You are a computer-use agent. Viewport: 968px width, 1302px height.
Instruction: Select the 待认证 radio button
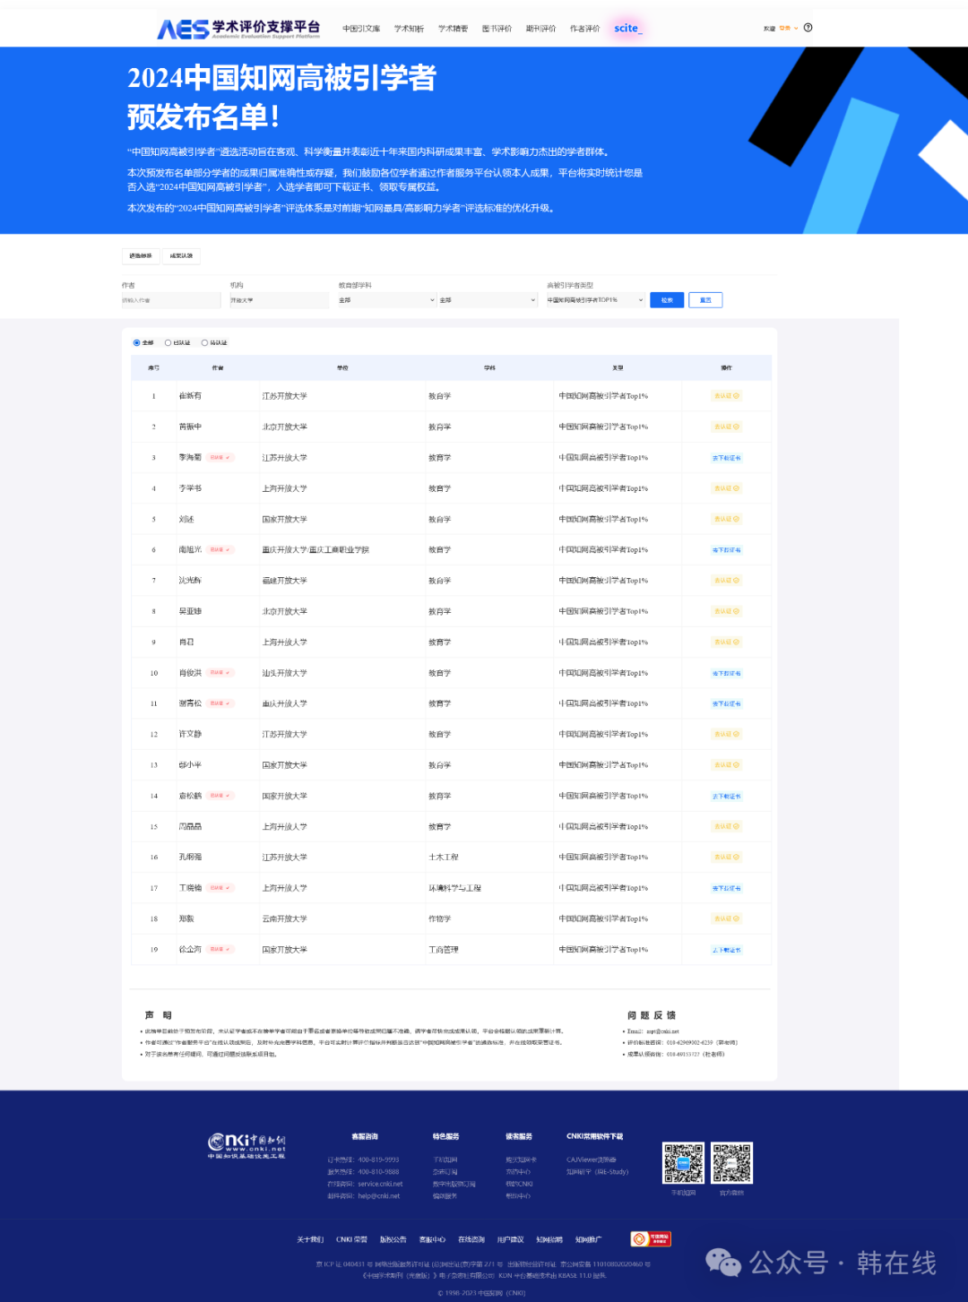[205, 343]
